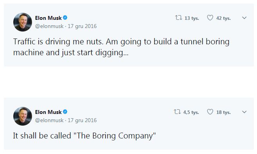Open second tweet's 17 gru 2016 timestamp

coord(82,120)
